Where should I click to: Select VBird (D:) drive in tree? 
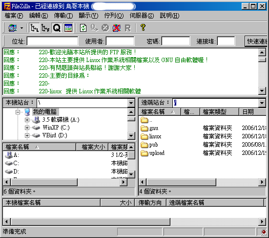[x=55, y=135]
